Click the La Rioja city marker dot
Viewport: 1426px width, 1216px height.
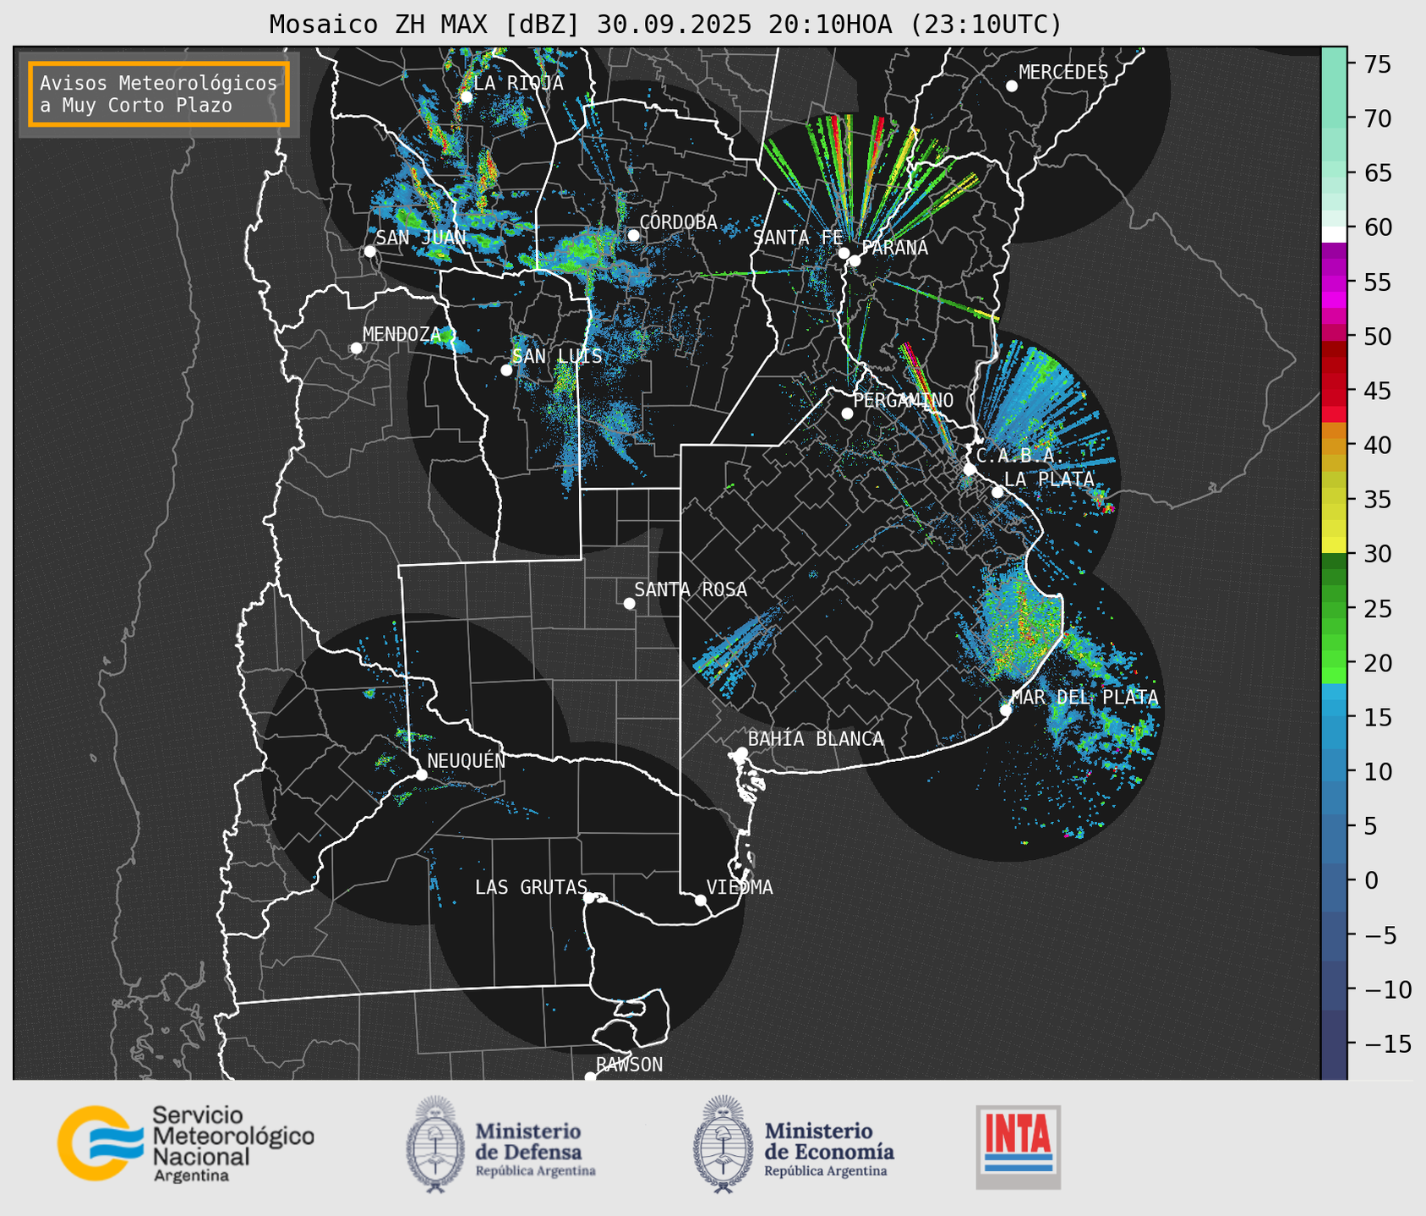467,97
